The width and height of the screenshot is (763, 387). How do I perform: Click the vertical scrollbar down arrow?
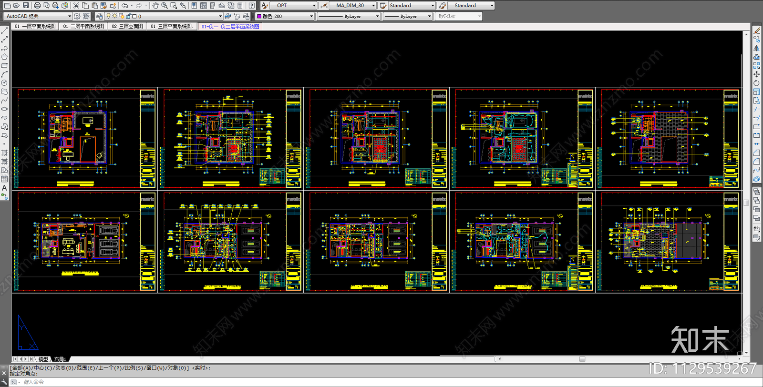pos(746,353)
